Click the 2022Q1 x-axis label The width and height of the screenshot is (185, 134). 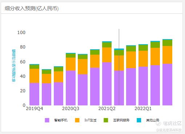point(143,109)
